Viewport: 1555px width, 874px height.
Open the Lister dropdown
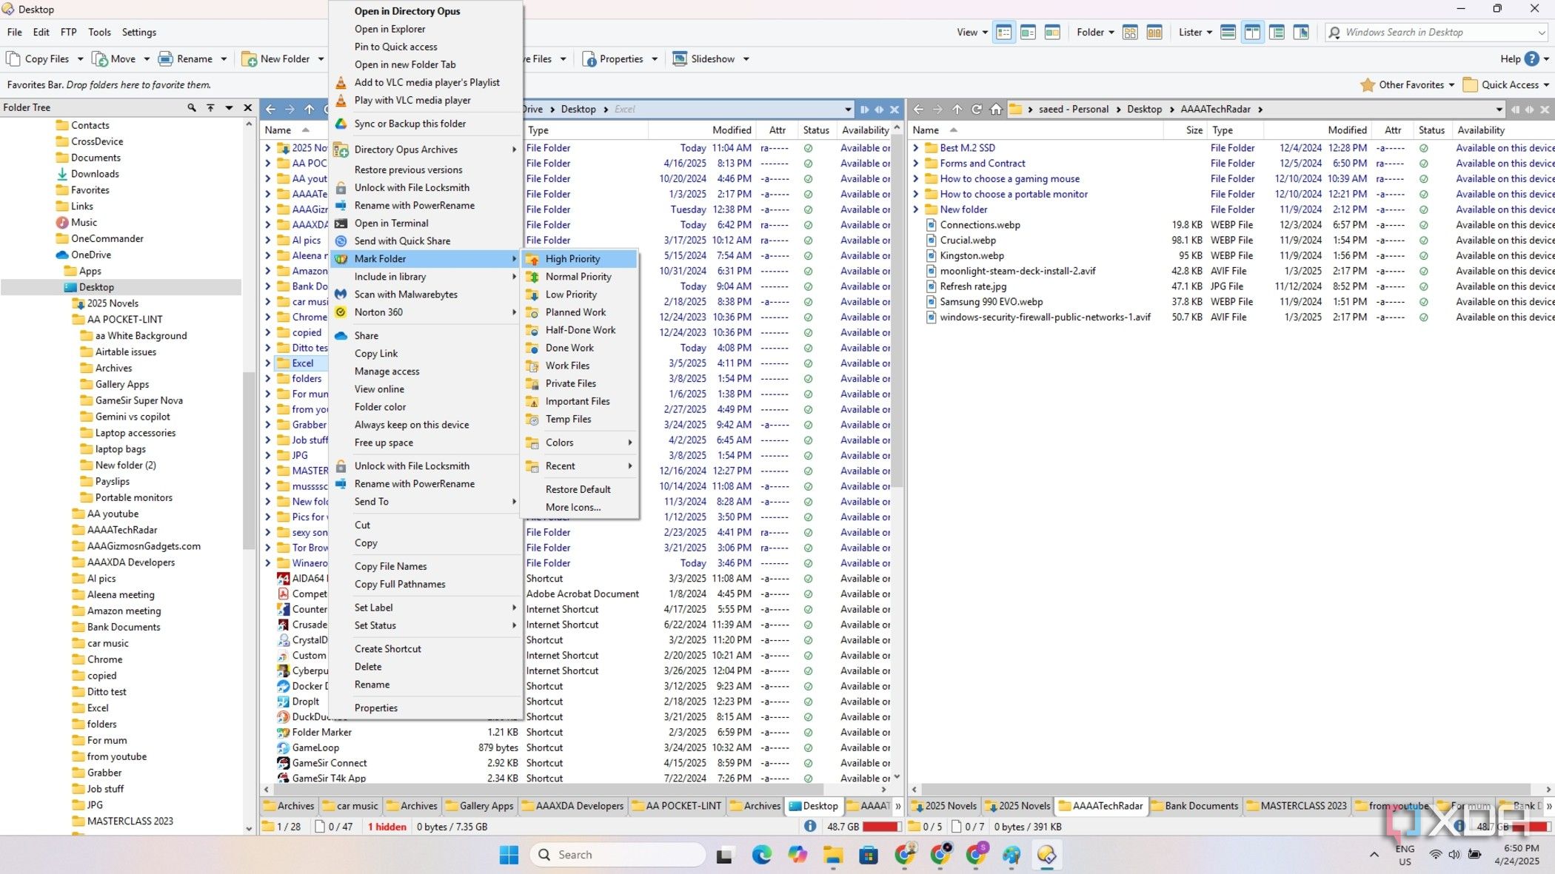pyautogui.click(x=1195, y=32)
